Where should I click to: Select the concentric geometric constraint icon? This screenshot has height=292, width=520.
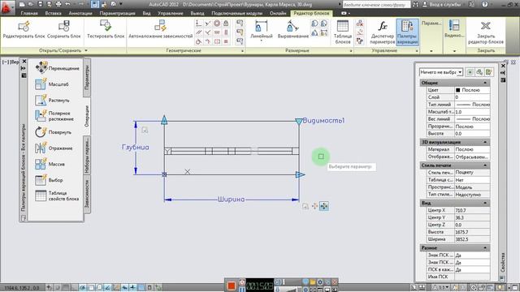point(217,24)
